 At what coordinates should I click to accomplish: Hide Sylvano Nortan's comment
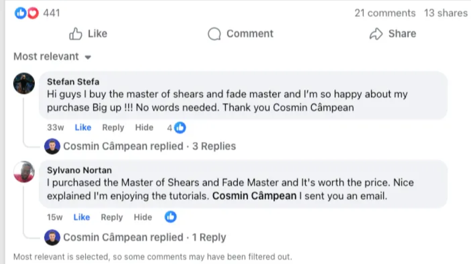pyautogui.click(x=143, y=217)
